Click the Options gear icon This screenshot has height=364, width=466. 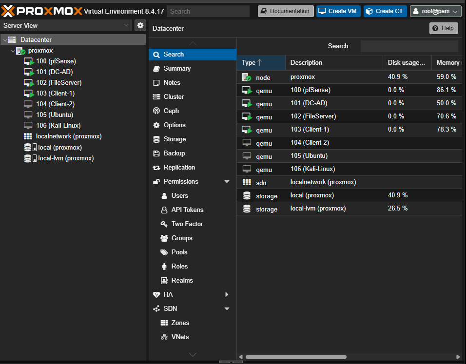pyautogui.click(x=156, y=125)
